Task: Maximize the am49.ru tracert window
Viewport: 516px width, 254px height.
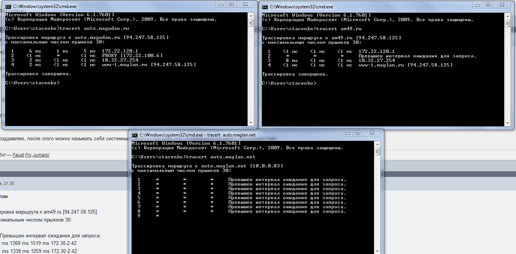Action: click(x=488, y=5)
